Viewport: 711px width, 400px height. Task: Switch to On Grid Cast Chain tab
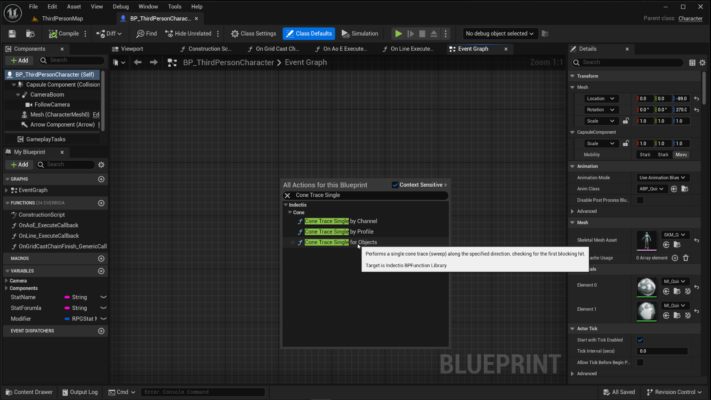[277, 49]
